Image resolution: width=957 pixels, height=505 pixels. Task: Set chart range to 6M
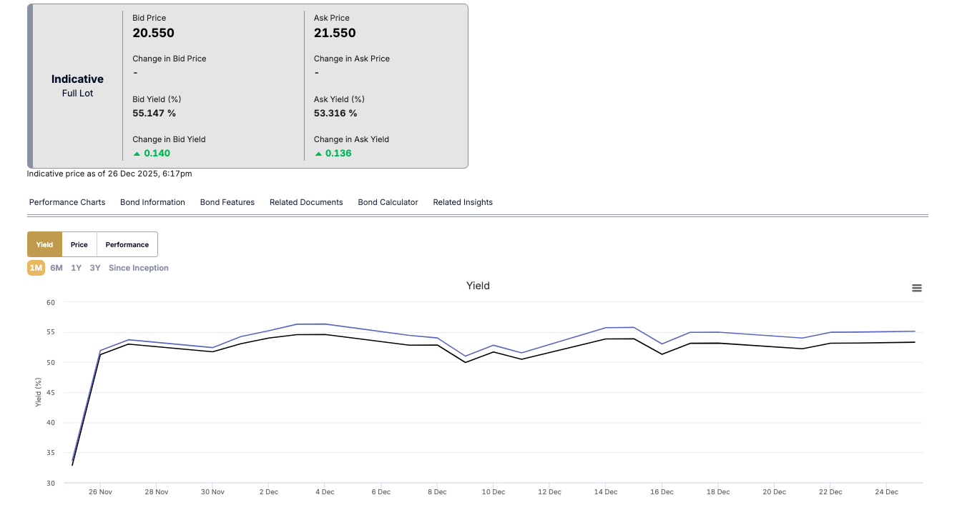pyautogui.click(x=57, y=268)
